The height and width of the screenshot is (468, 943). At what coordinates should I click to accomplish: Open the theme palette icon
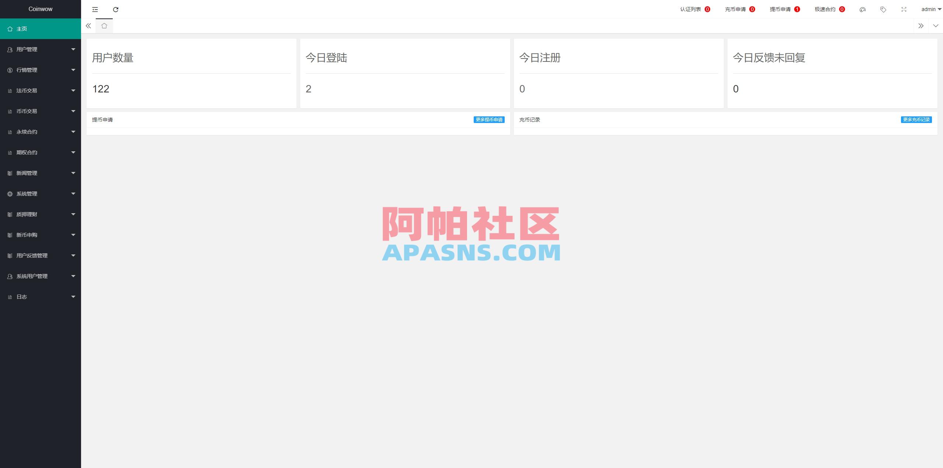pos(862,9)
